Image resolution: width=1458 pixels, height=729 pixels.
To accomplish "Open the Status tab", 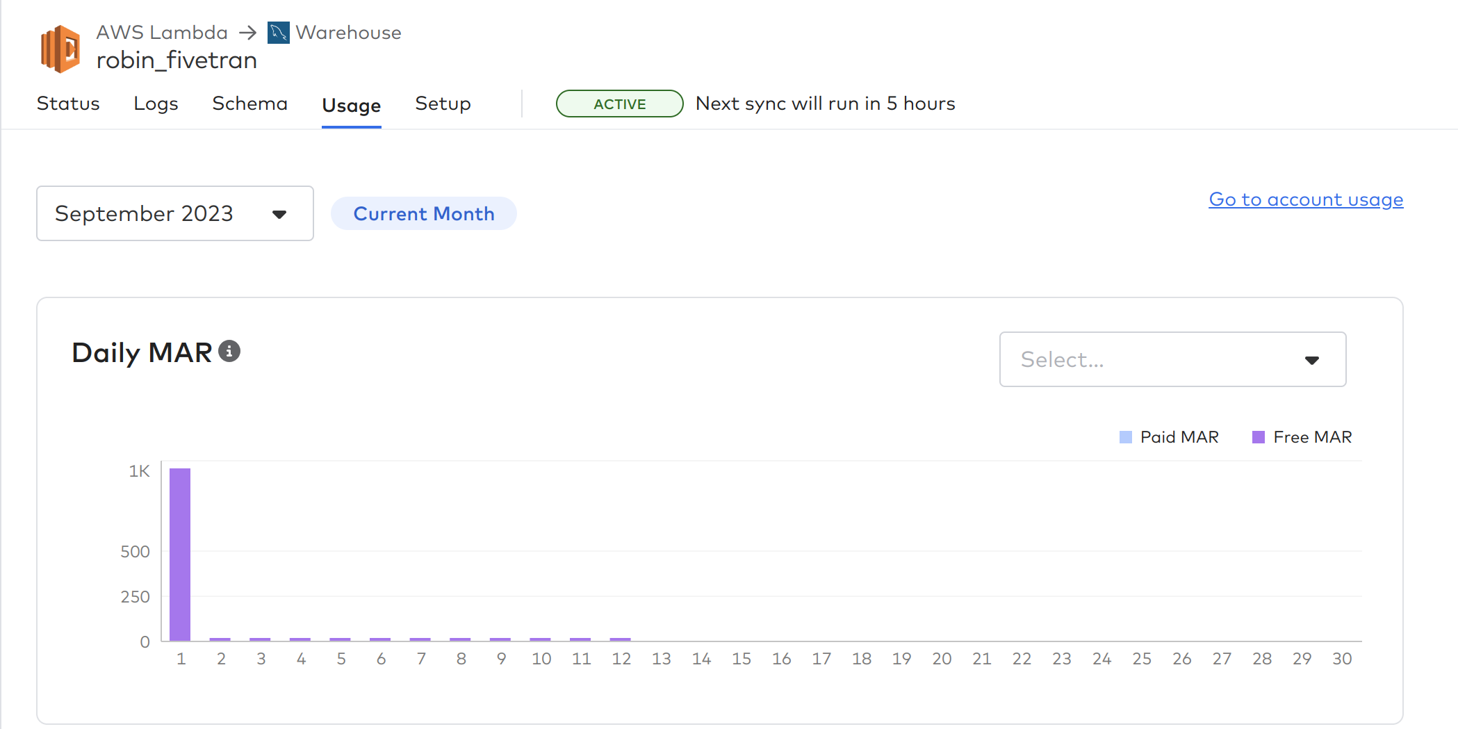I will click(x=68, y=104).
